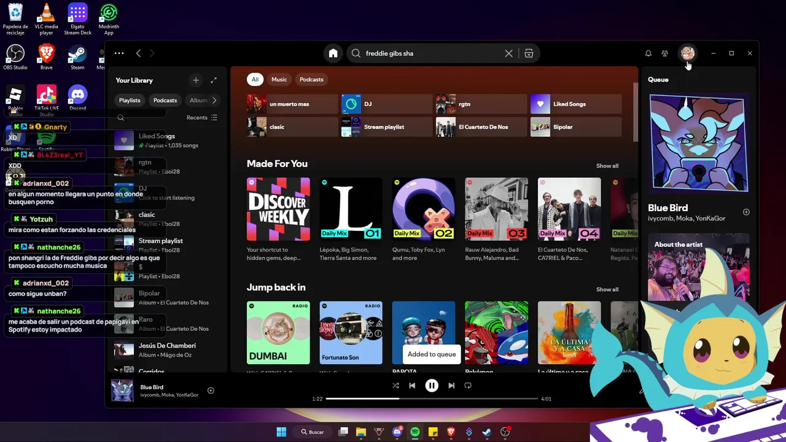Open Recycle Bin desktop icon

click(15, 18)
